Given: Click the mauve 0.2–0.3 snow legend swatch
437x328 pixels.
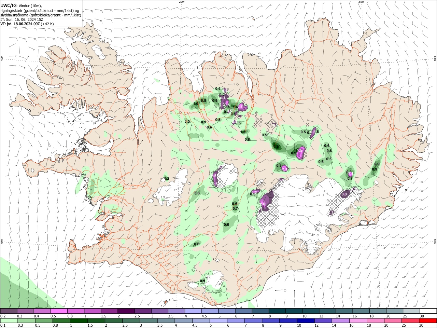Looking at the screenshot, I should (x=9, y=311).
